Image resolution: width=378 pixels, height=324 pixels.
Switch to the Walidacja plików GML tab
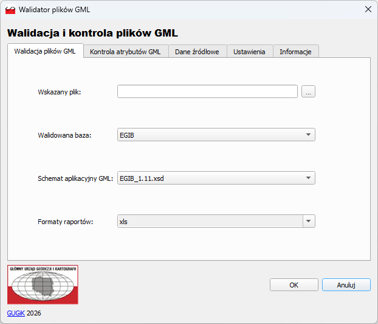tap(45, 52)
